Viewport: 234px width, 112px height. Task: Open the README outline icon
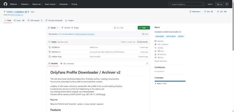click(x=147, y=64)
